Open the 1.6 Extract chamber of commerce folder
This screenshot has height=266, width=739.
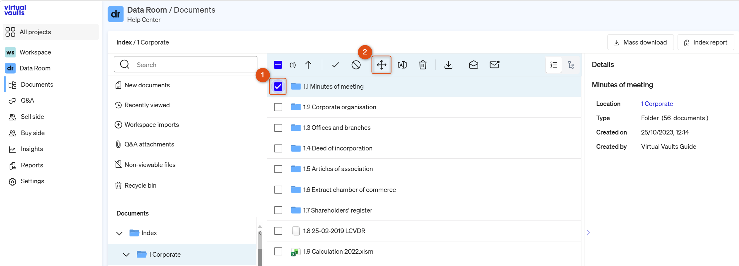click(349, 190)
